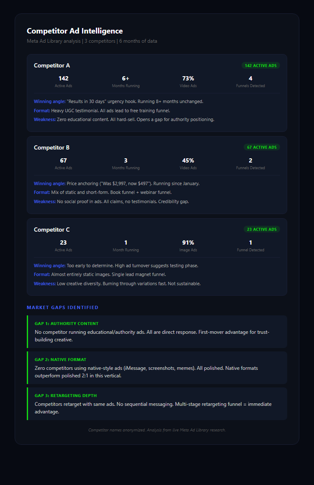Click Competitor A's 4 Funnels Detected stat
This screenshot has width=314, height=485.
point(250,81)
